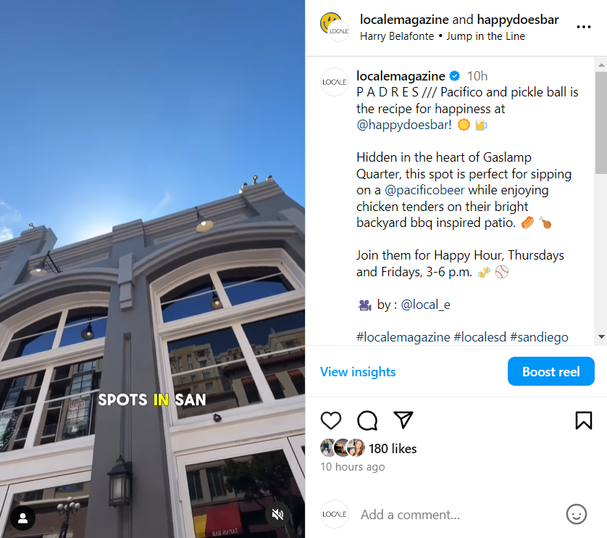Open the View insights link
Screen dimensions: 607x538
(358, 372)
